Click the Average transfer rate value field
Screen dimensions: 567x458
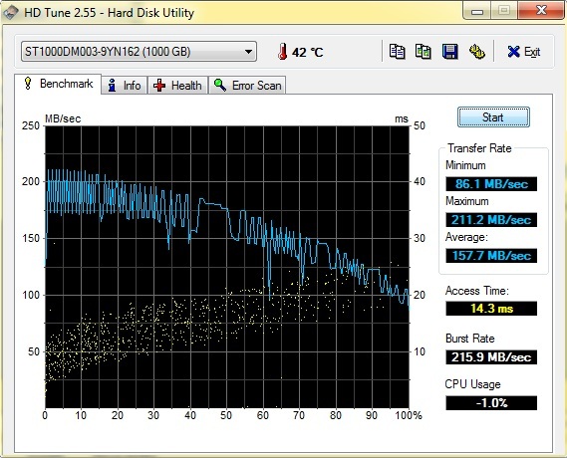tap(491, 256)
